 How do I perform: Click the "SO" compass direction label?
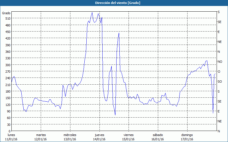pos(220,82)
